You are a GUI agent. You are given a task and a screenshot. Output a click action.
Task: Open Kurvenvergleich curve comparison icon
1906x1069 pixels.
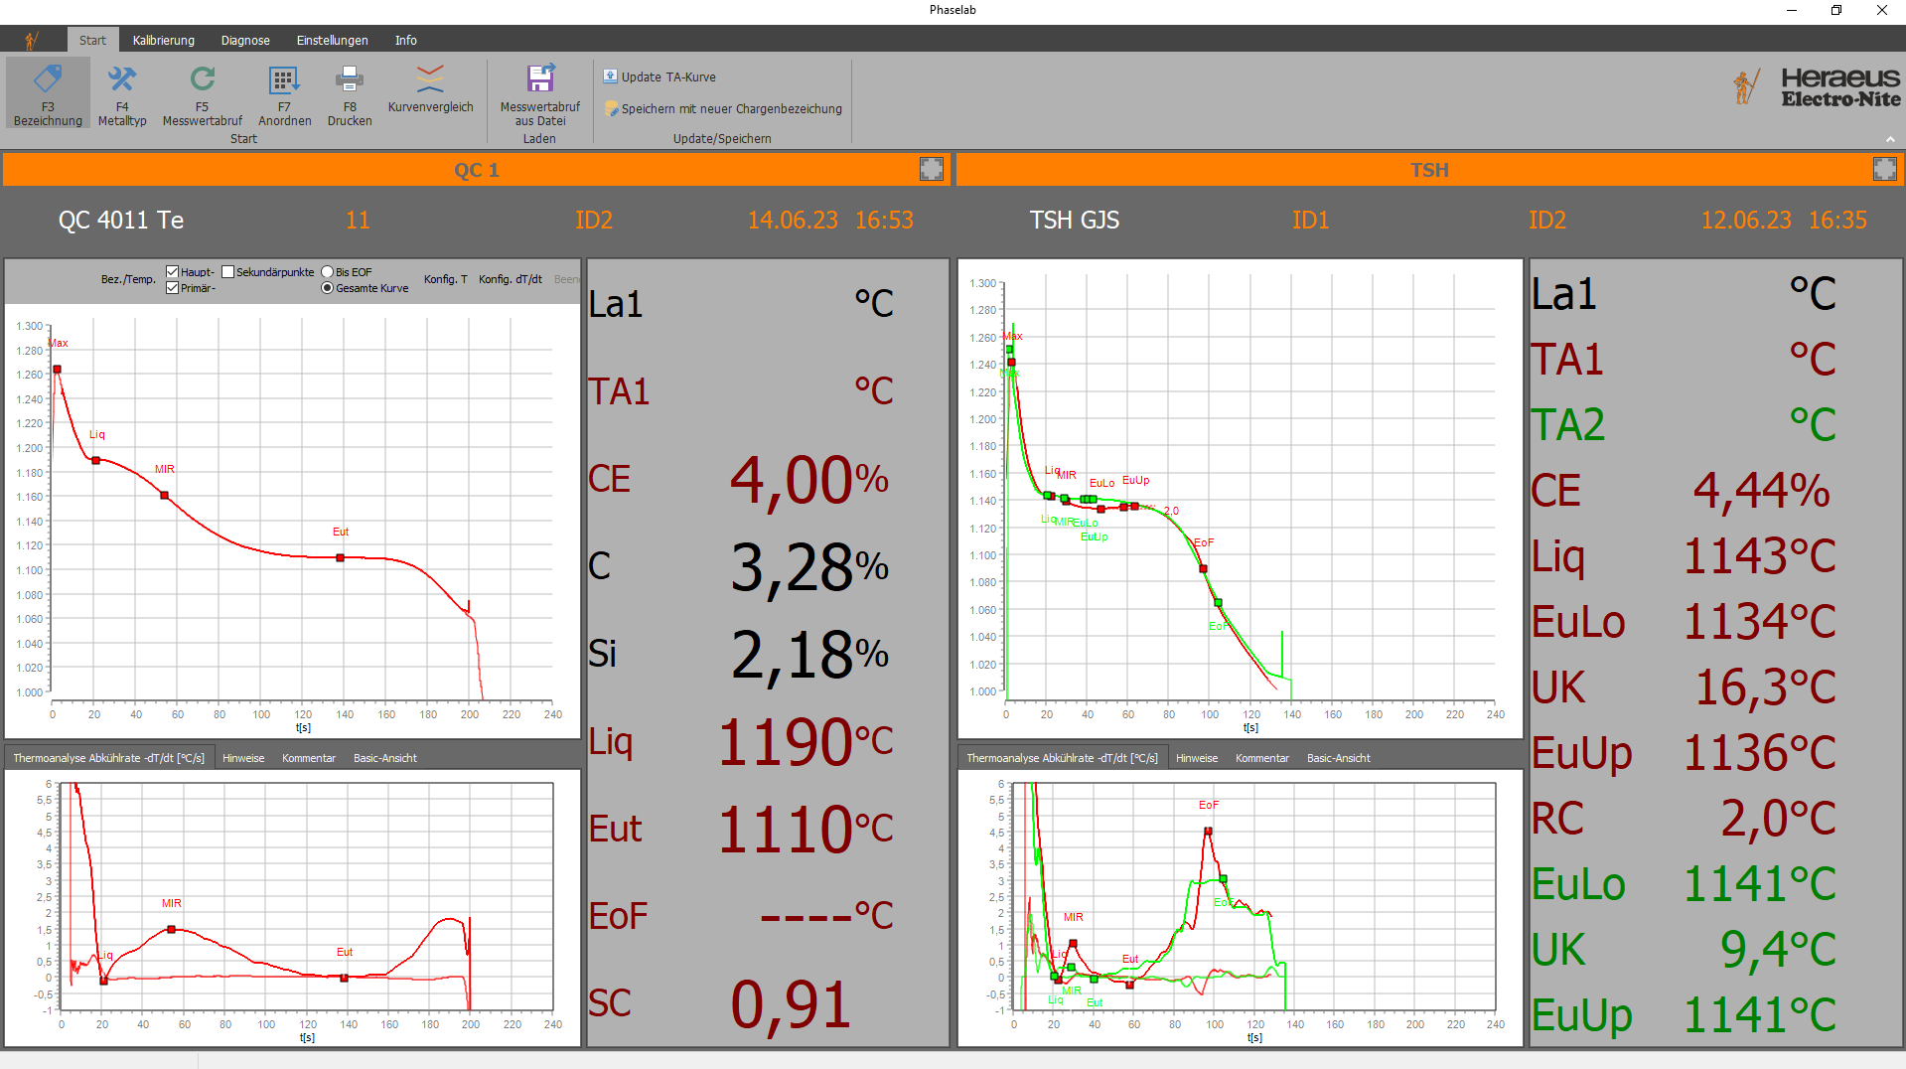430,79
